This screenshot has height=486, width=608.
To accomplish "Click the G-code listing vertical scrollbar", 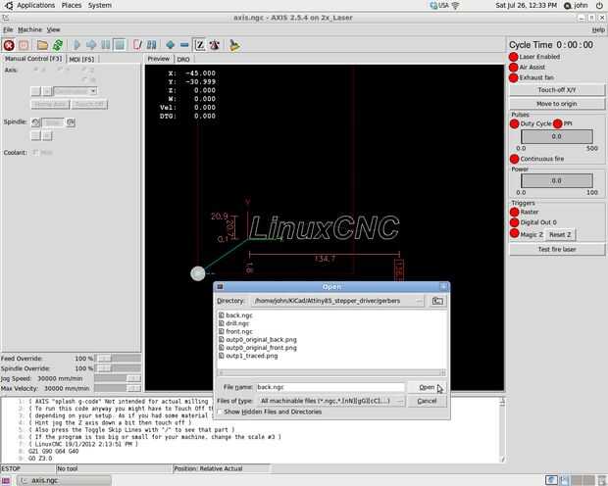I will point(502,429).
